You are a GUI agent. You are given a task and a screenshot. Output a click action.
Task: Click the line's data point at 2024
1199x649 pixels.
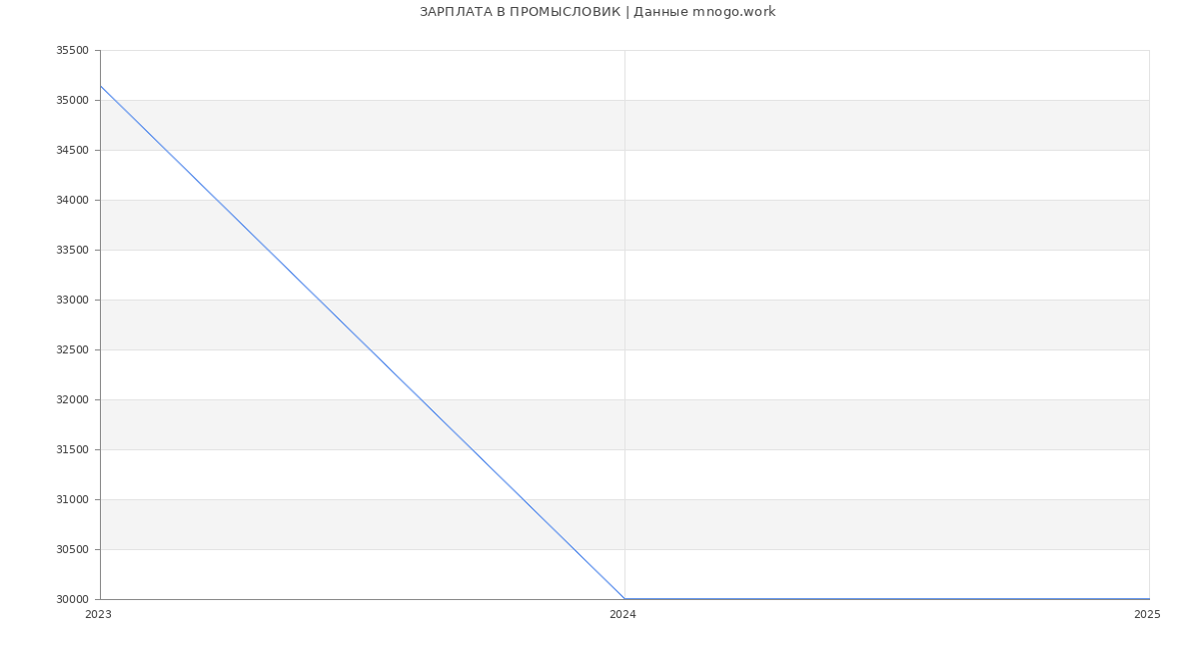(624, 599)
